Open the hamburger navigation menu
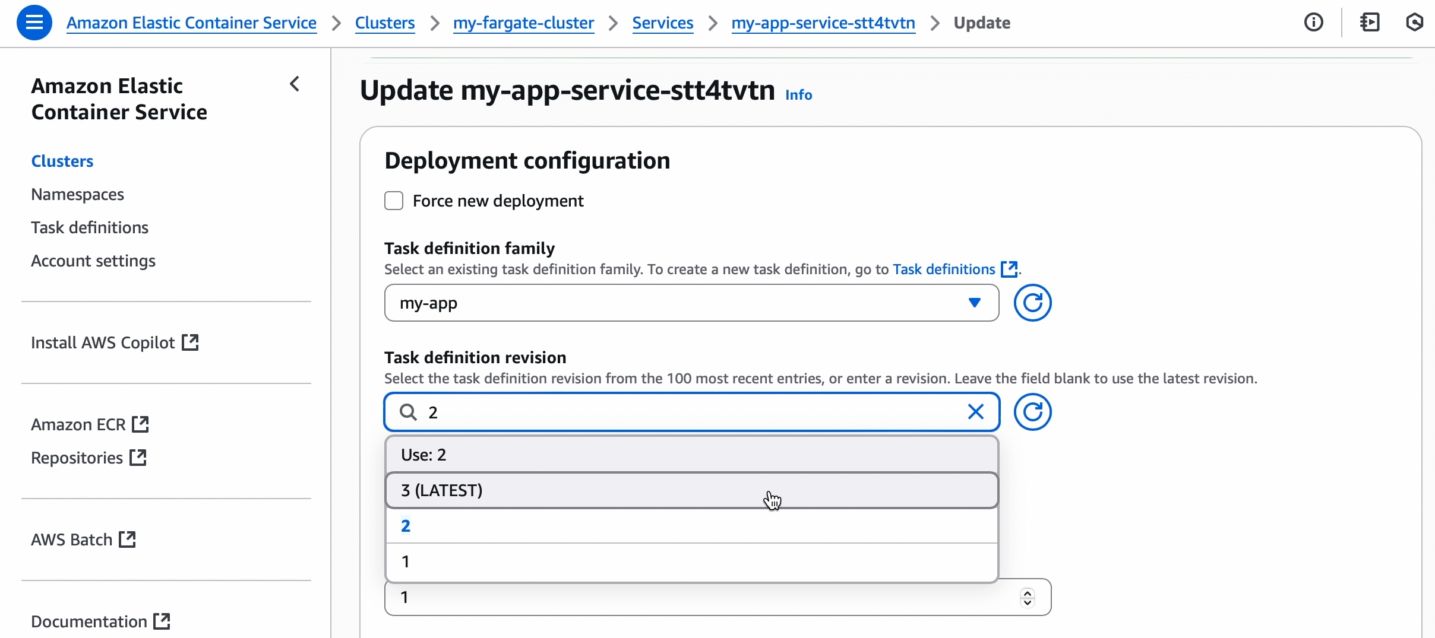1435x638 pixels. pyautogui.click(x=34, y=23)
